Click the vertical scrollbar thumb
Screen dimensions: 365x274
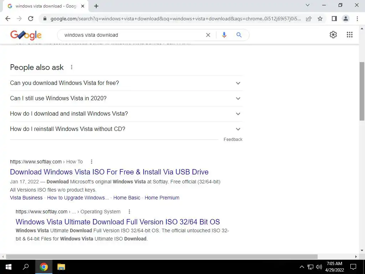point(362,91)
